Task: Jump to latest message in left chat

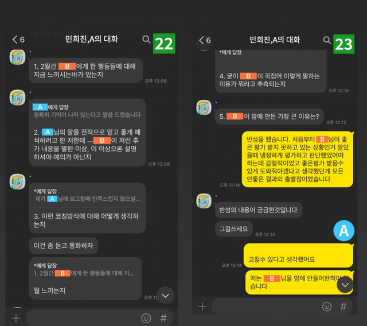Action: [165, 296]
